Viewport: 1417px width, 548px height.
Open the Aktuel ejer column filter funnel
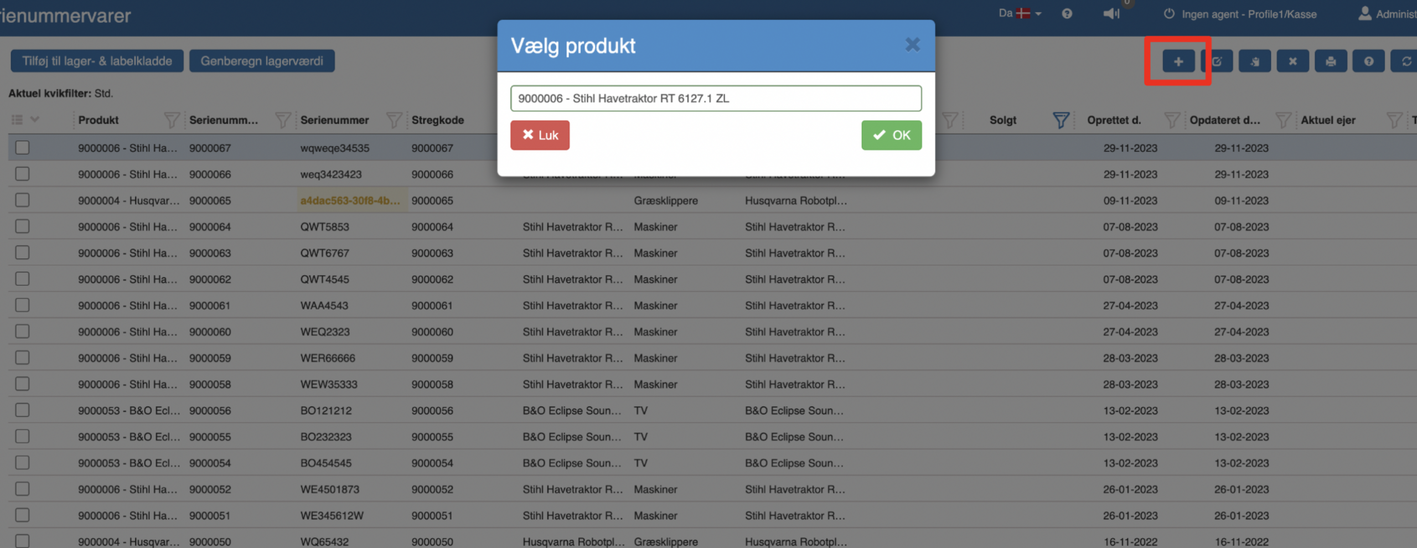pos(1394,120)
